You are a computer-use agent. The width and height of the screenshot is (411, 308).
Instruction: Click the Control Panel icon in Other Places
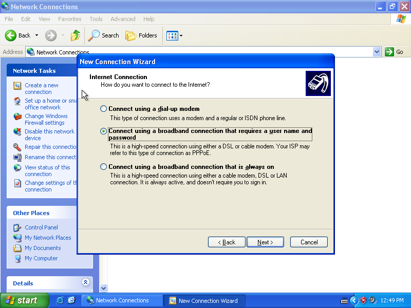(17, 227)
